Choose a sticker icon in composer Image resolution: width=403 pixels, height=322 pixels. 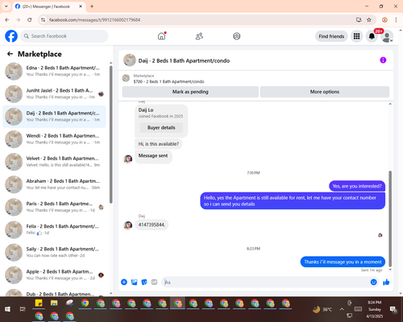click(x=144, y=282)
